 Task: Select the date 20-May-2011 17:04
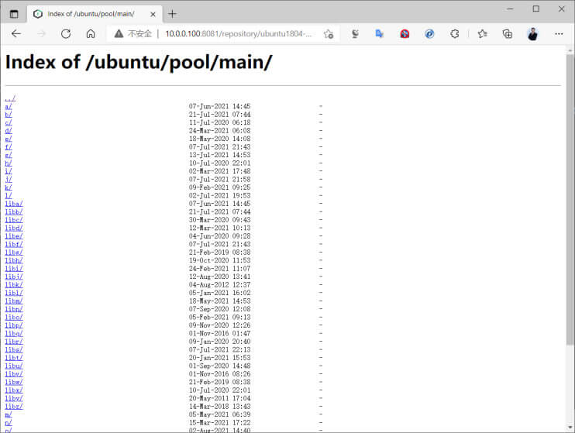219,398
